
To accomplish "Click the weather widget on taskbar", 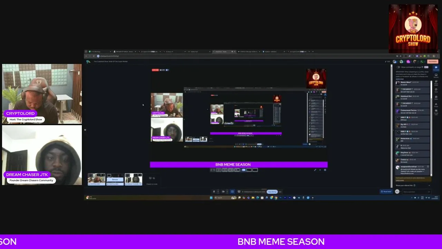I will (90, 198).
